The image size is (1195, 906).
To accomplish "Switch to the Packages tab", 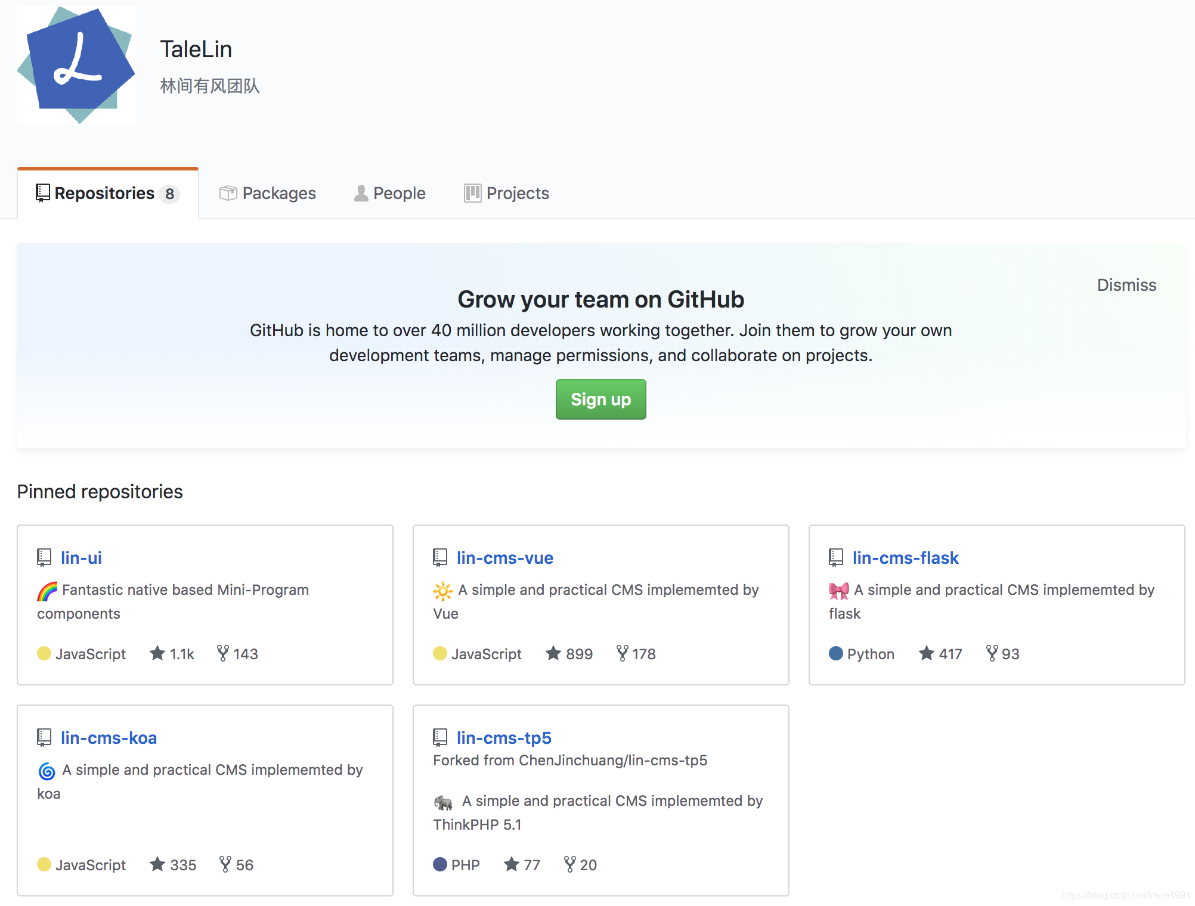I will pos(268,193).
